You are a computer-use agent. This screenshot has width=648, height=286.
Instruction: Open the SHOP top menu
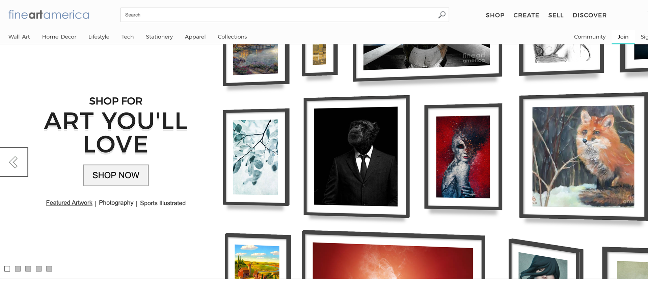(x=495, y=15)
